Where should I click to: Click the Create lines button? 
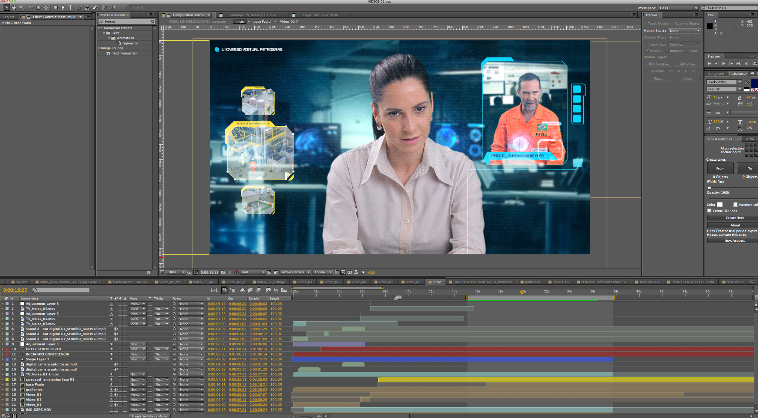click(x=735, y=218)
